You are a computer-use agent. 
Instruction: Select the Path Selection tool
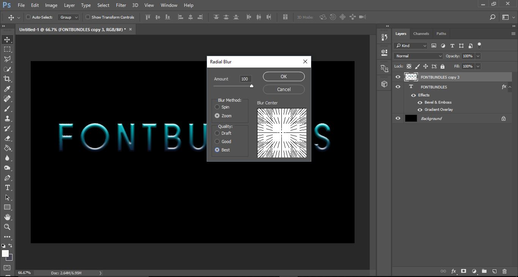point(7,197)
